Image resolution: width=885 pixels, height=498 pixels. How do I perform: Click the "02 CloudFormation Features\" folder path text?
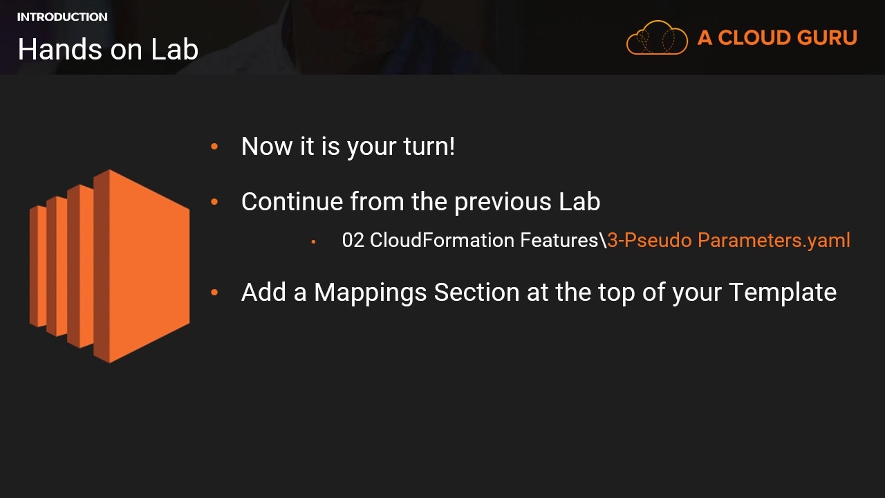[474, 240]
